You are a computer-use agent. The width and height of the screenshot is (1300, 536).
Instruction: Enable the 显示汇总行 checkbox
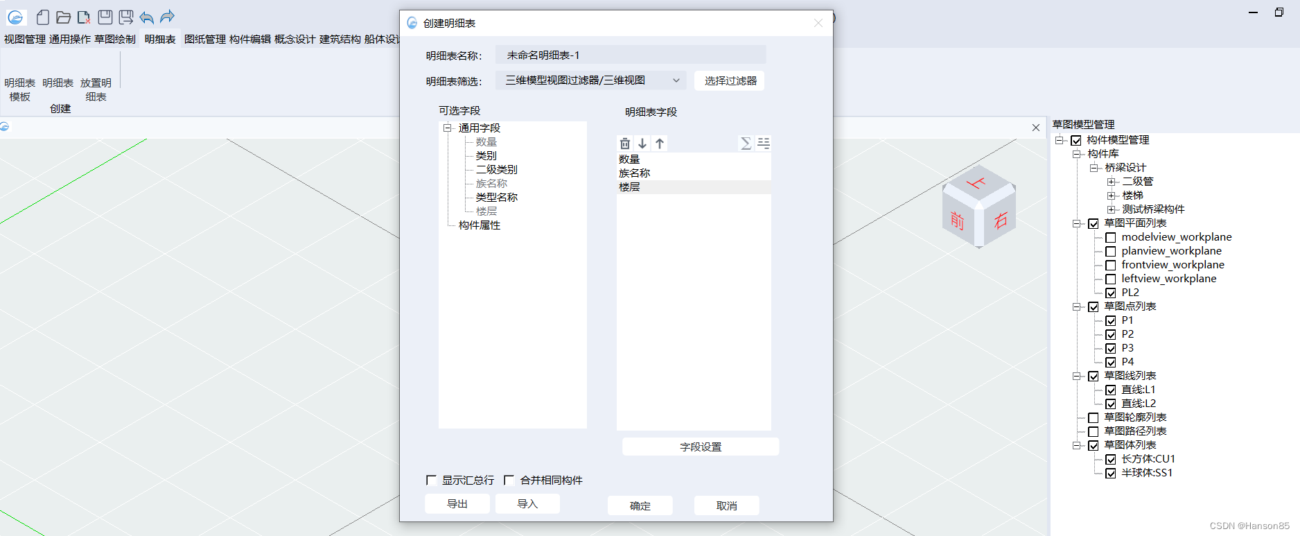431,480
